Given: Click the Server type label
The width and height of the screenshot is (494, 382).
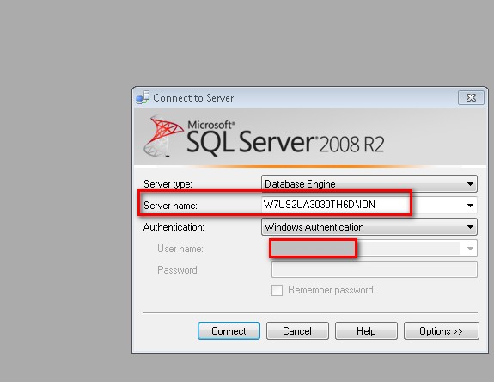Looking at the screenshot, I should 168,184.
